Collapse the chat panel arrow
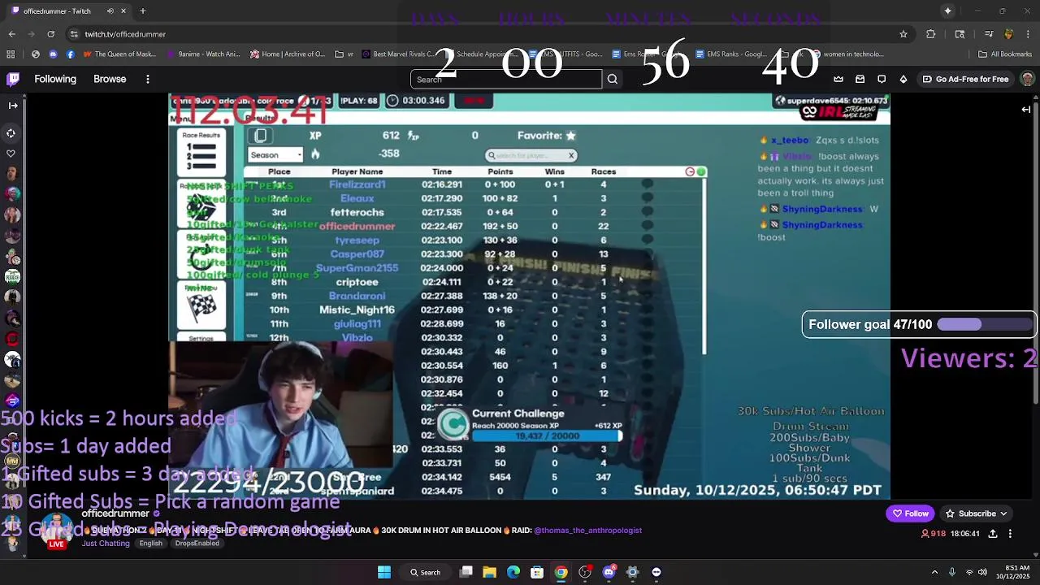Image resolution: width=1040 pixels, height=585 pixels. [x=1026, y=110]
